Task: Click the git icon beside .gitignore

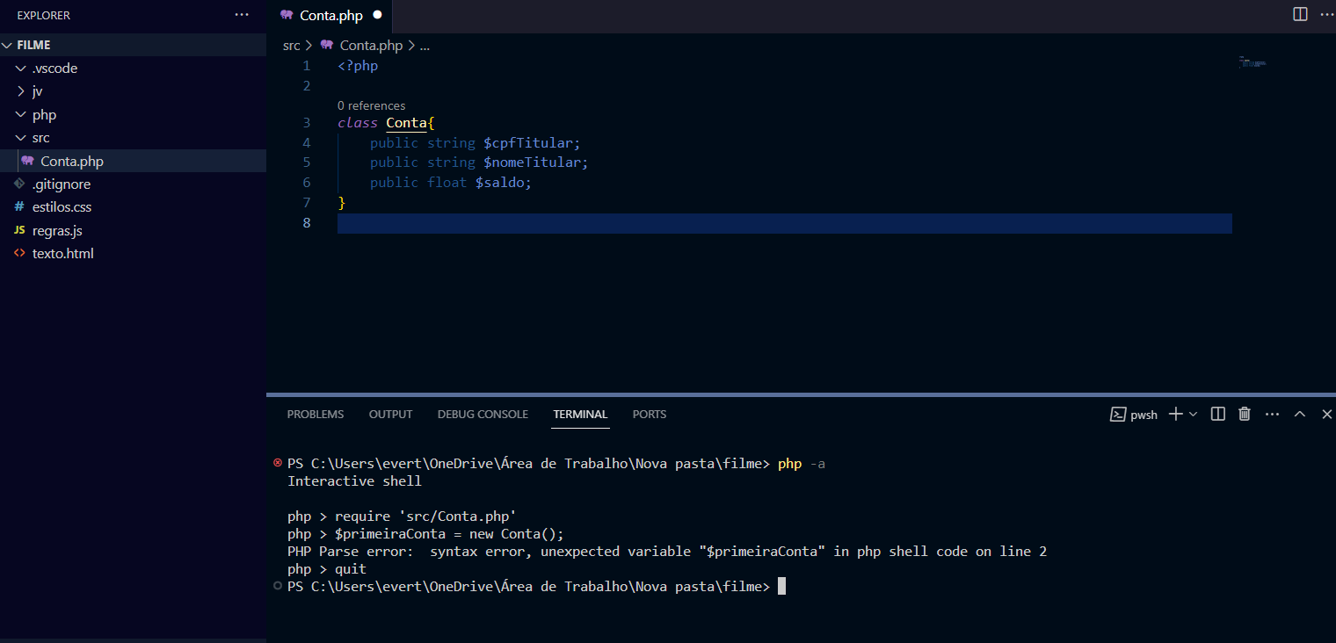Action: click(x=19, y=184)
